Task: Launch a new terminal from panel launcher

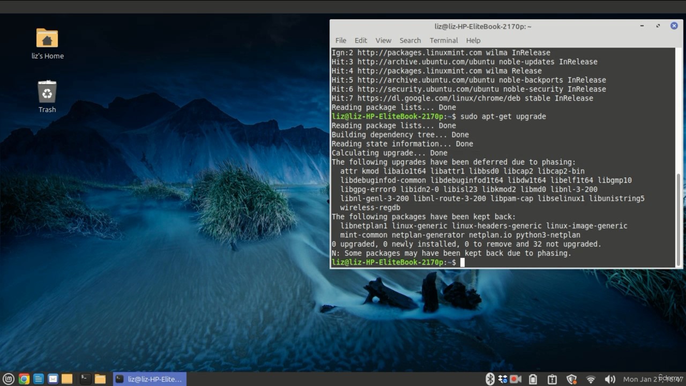Action: click(85, 379)
